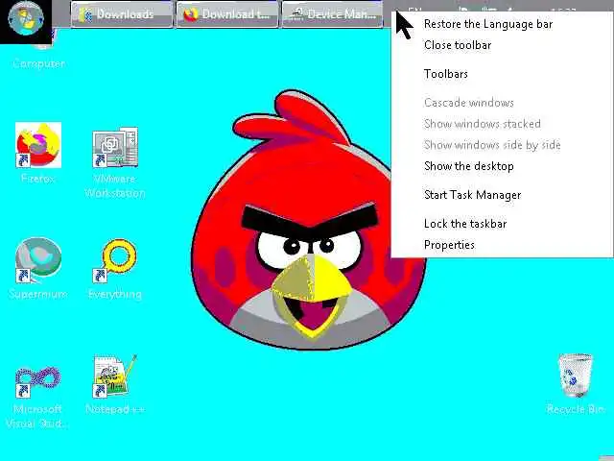Screen dimensions: 614x461
Task: Click the Notepad++ label text
Action: [x=115, y=409]
